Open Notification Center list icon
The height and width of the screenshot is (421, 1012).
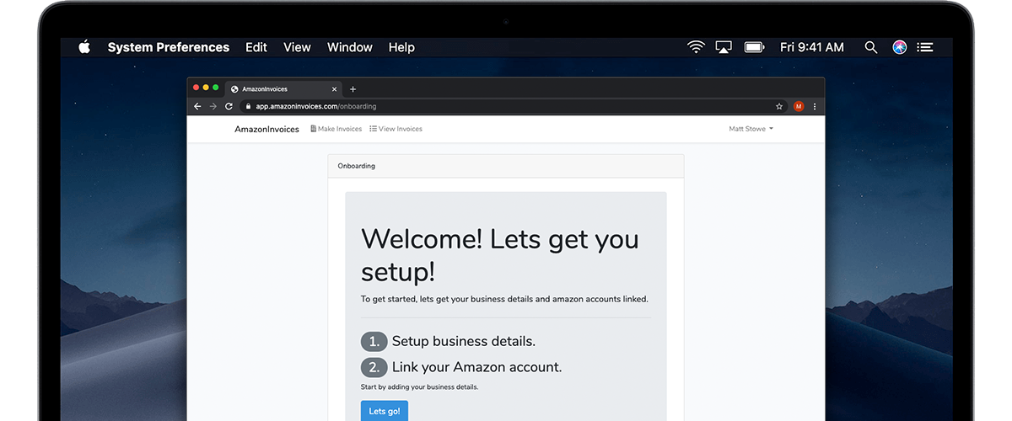[925, 47]
